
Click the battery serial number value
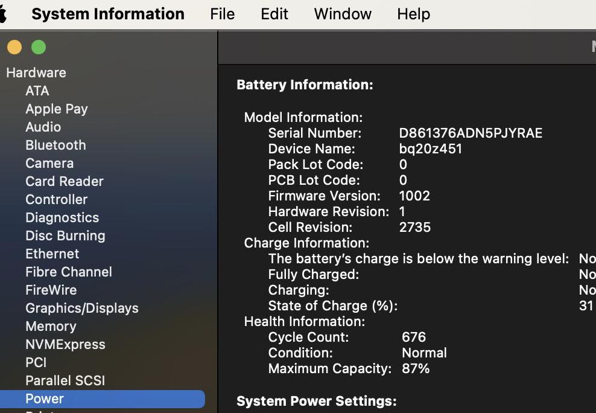pos(471,133)
